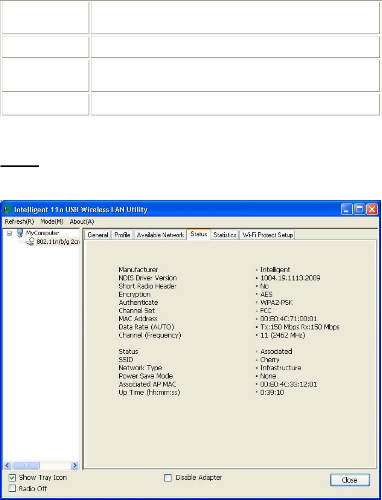Click the Authenticate value WPA2-PSK
This screenshot has height=500, width=382.
point(277,302)
